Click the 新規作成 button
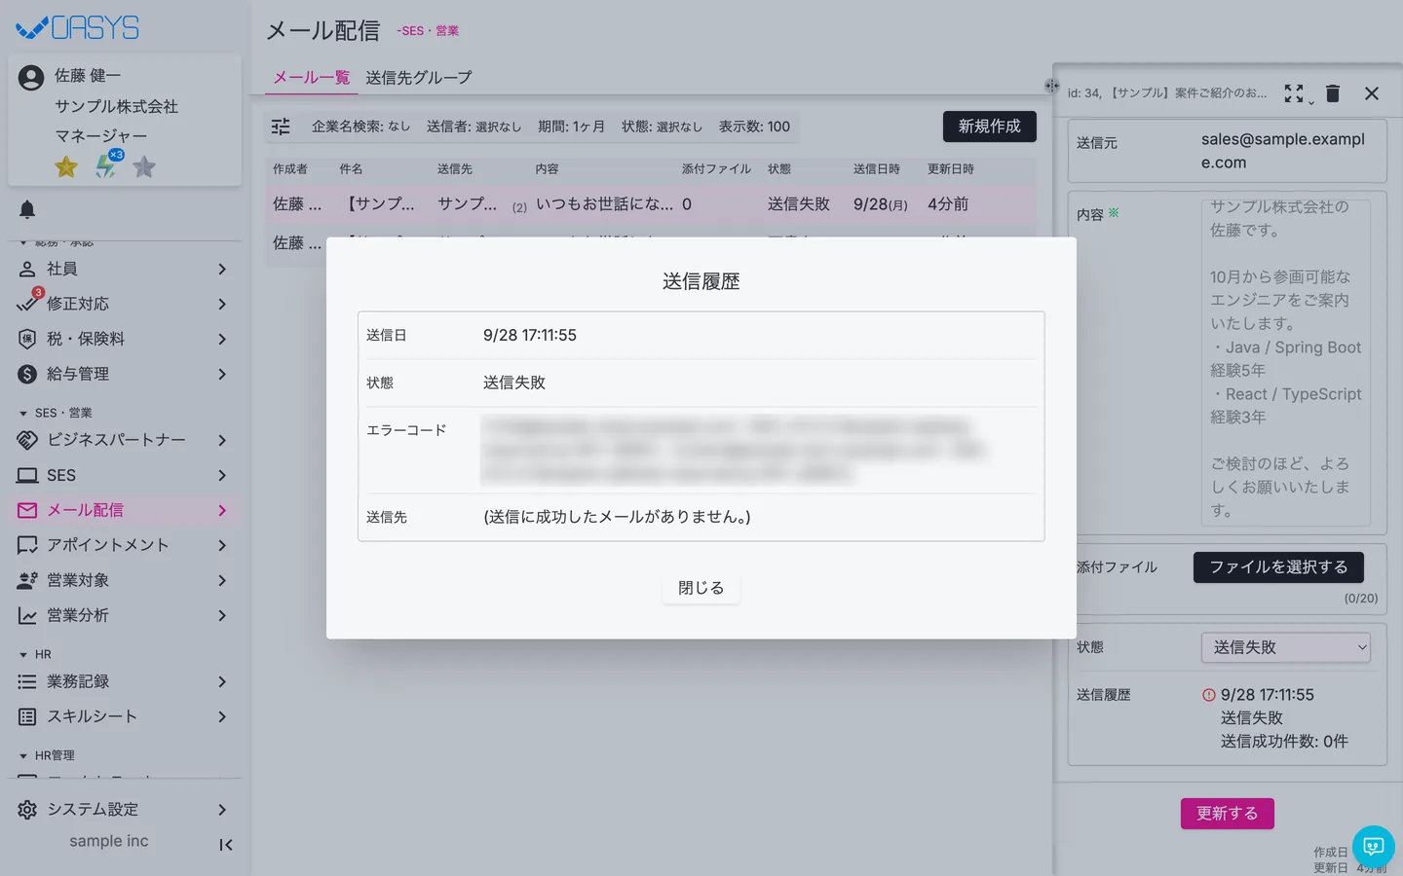The height and width of the screenshot is (876, 1403). click(x=990, y=127)
